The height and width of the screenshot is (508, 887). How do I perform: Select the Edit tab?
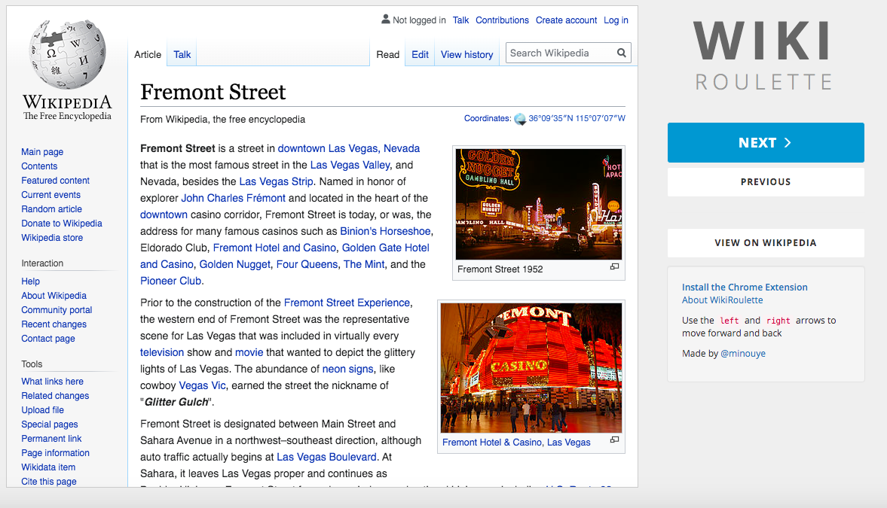tap(420, 54)
